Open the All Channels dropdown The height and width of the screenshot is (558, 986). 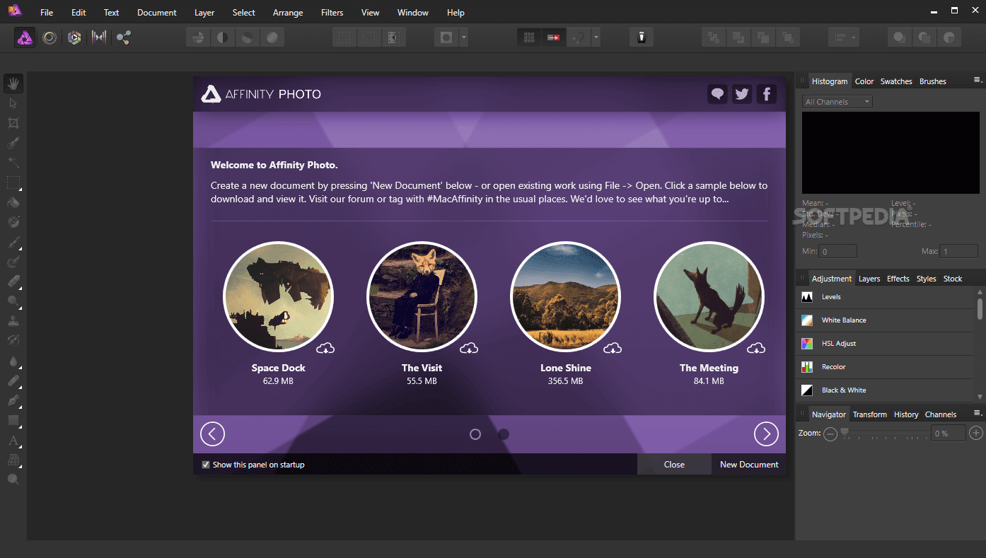837,102
